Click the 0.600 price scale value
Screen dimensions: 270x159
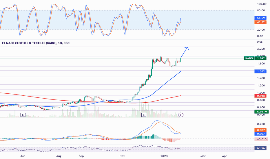pos(261,107)
